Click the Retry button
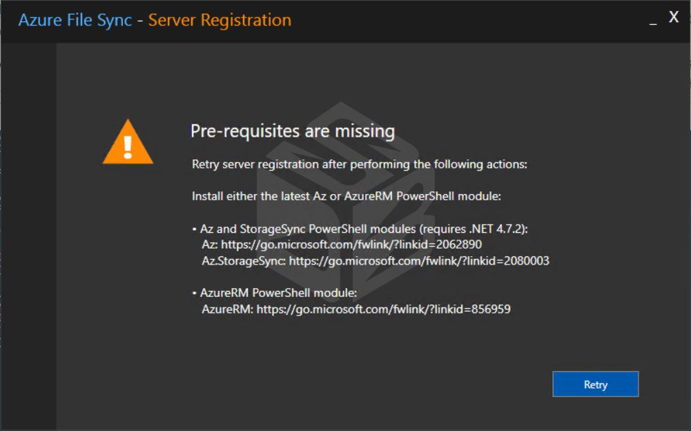The image size is (691, 431). pyautogui.click(x=595, y=384)
